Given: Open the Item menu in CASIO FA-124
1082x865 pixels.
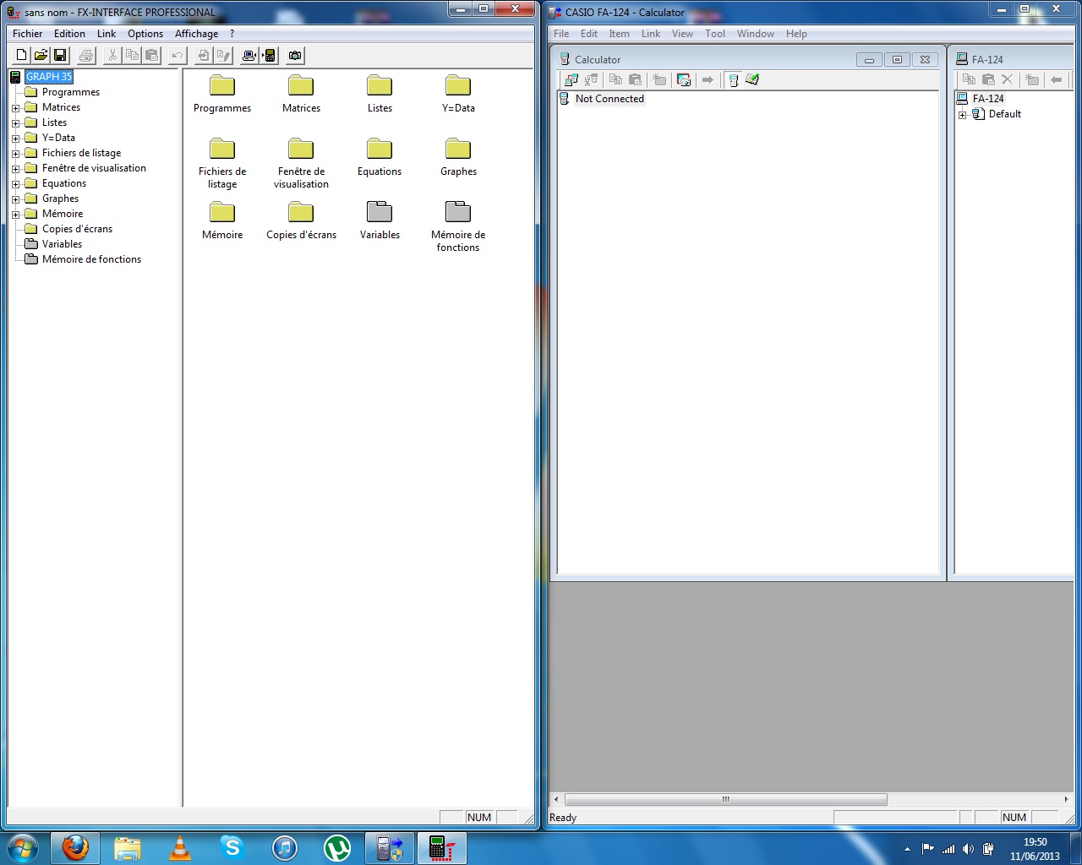Looking at the screenshot, I should [619, 34].
